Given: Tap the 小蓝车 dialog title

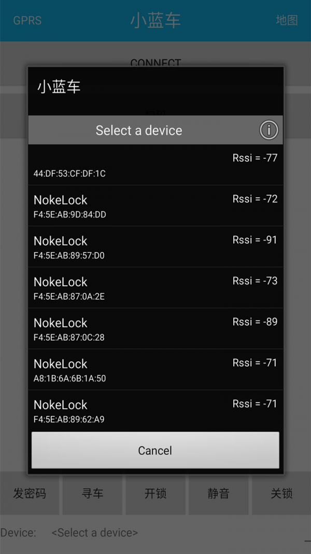Looking at the screenshot, I should coord(59,87).
